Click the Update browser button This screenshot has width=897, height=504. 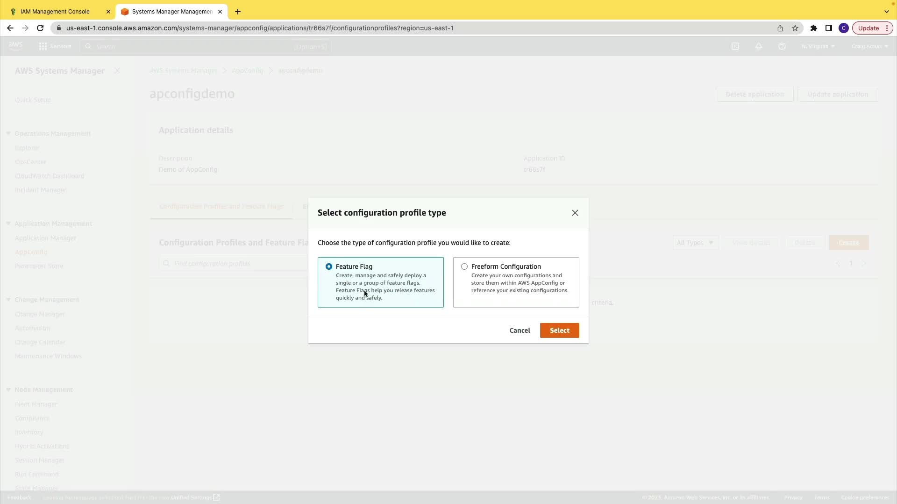click(x=868, y=28)
